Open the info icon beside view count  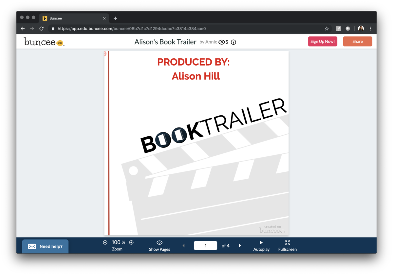pyautogui.click(x=234, y=42)
